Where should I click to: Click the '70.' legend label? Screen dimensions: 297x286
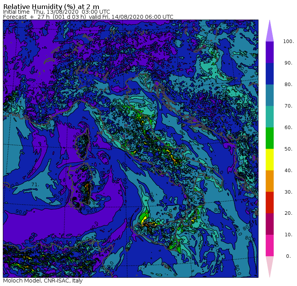(x=288, y=106)
